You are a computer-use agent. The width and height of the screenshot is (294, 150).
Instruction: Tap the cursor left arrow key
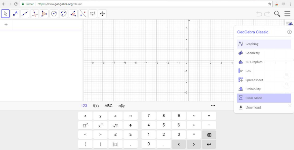[x=179, y=144]
